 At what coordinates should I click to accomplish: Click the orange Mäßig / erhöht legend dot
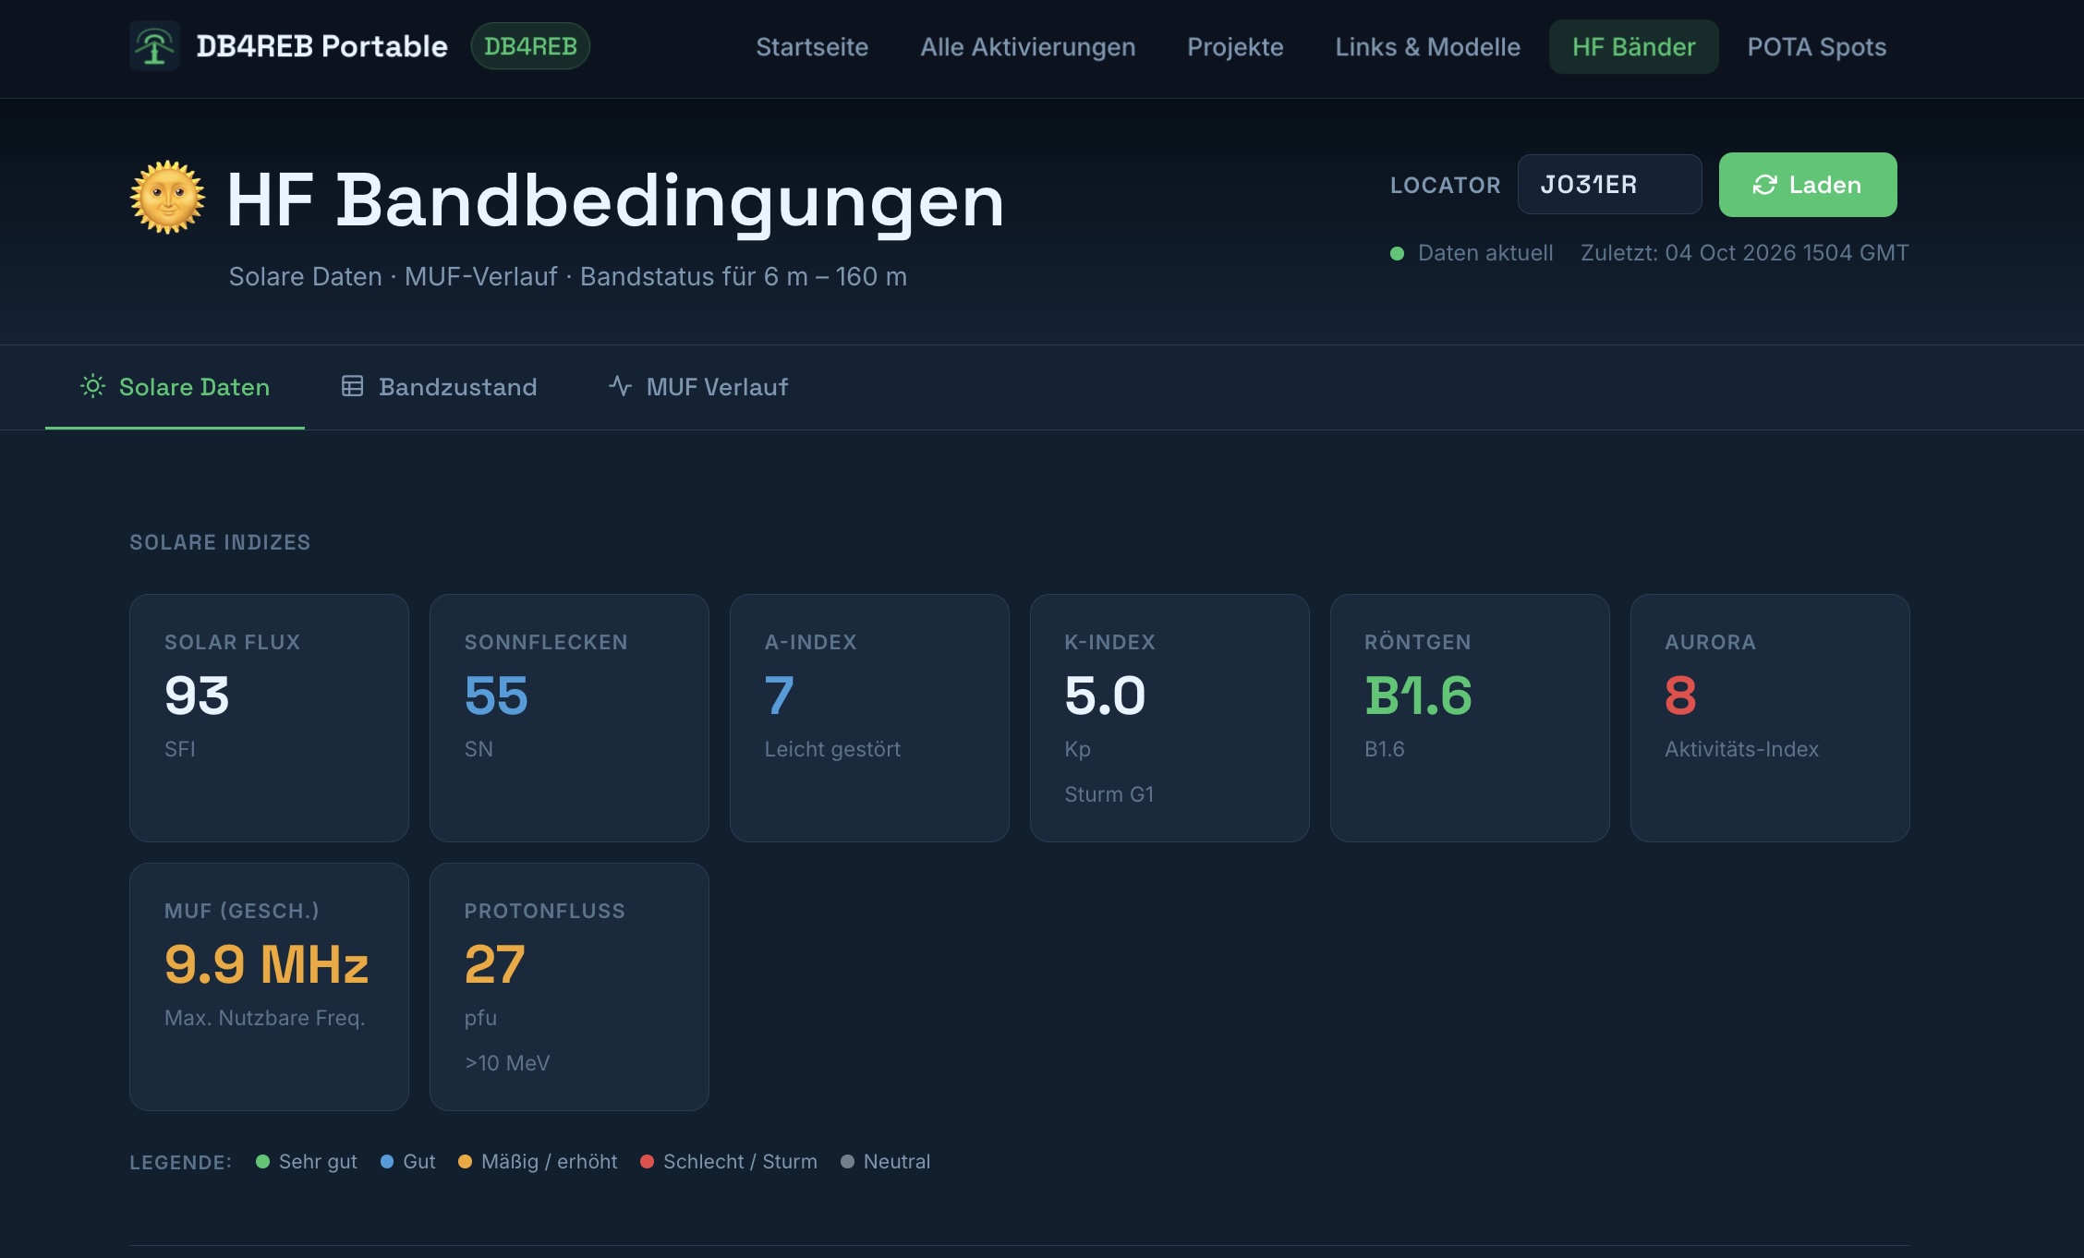click(x=465, y=1162)
